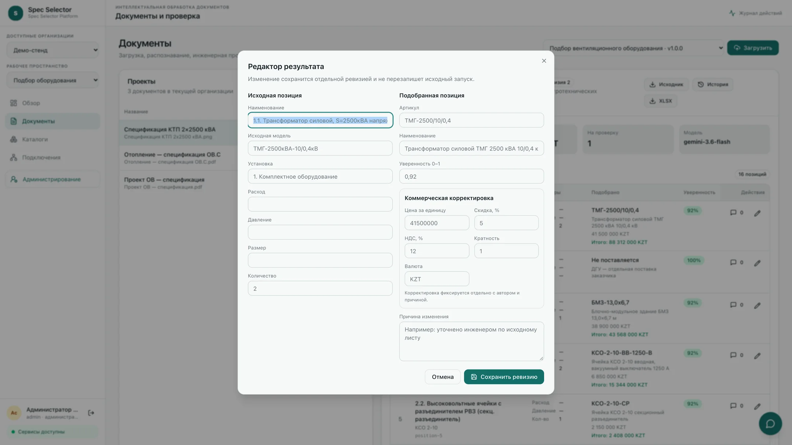Image resolution: width=792 pixels, height=445 pixels.
Task: Click the Наименование source field
Action: coord(320,120)
